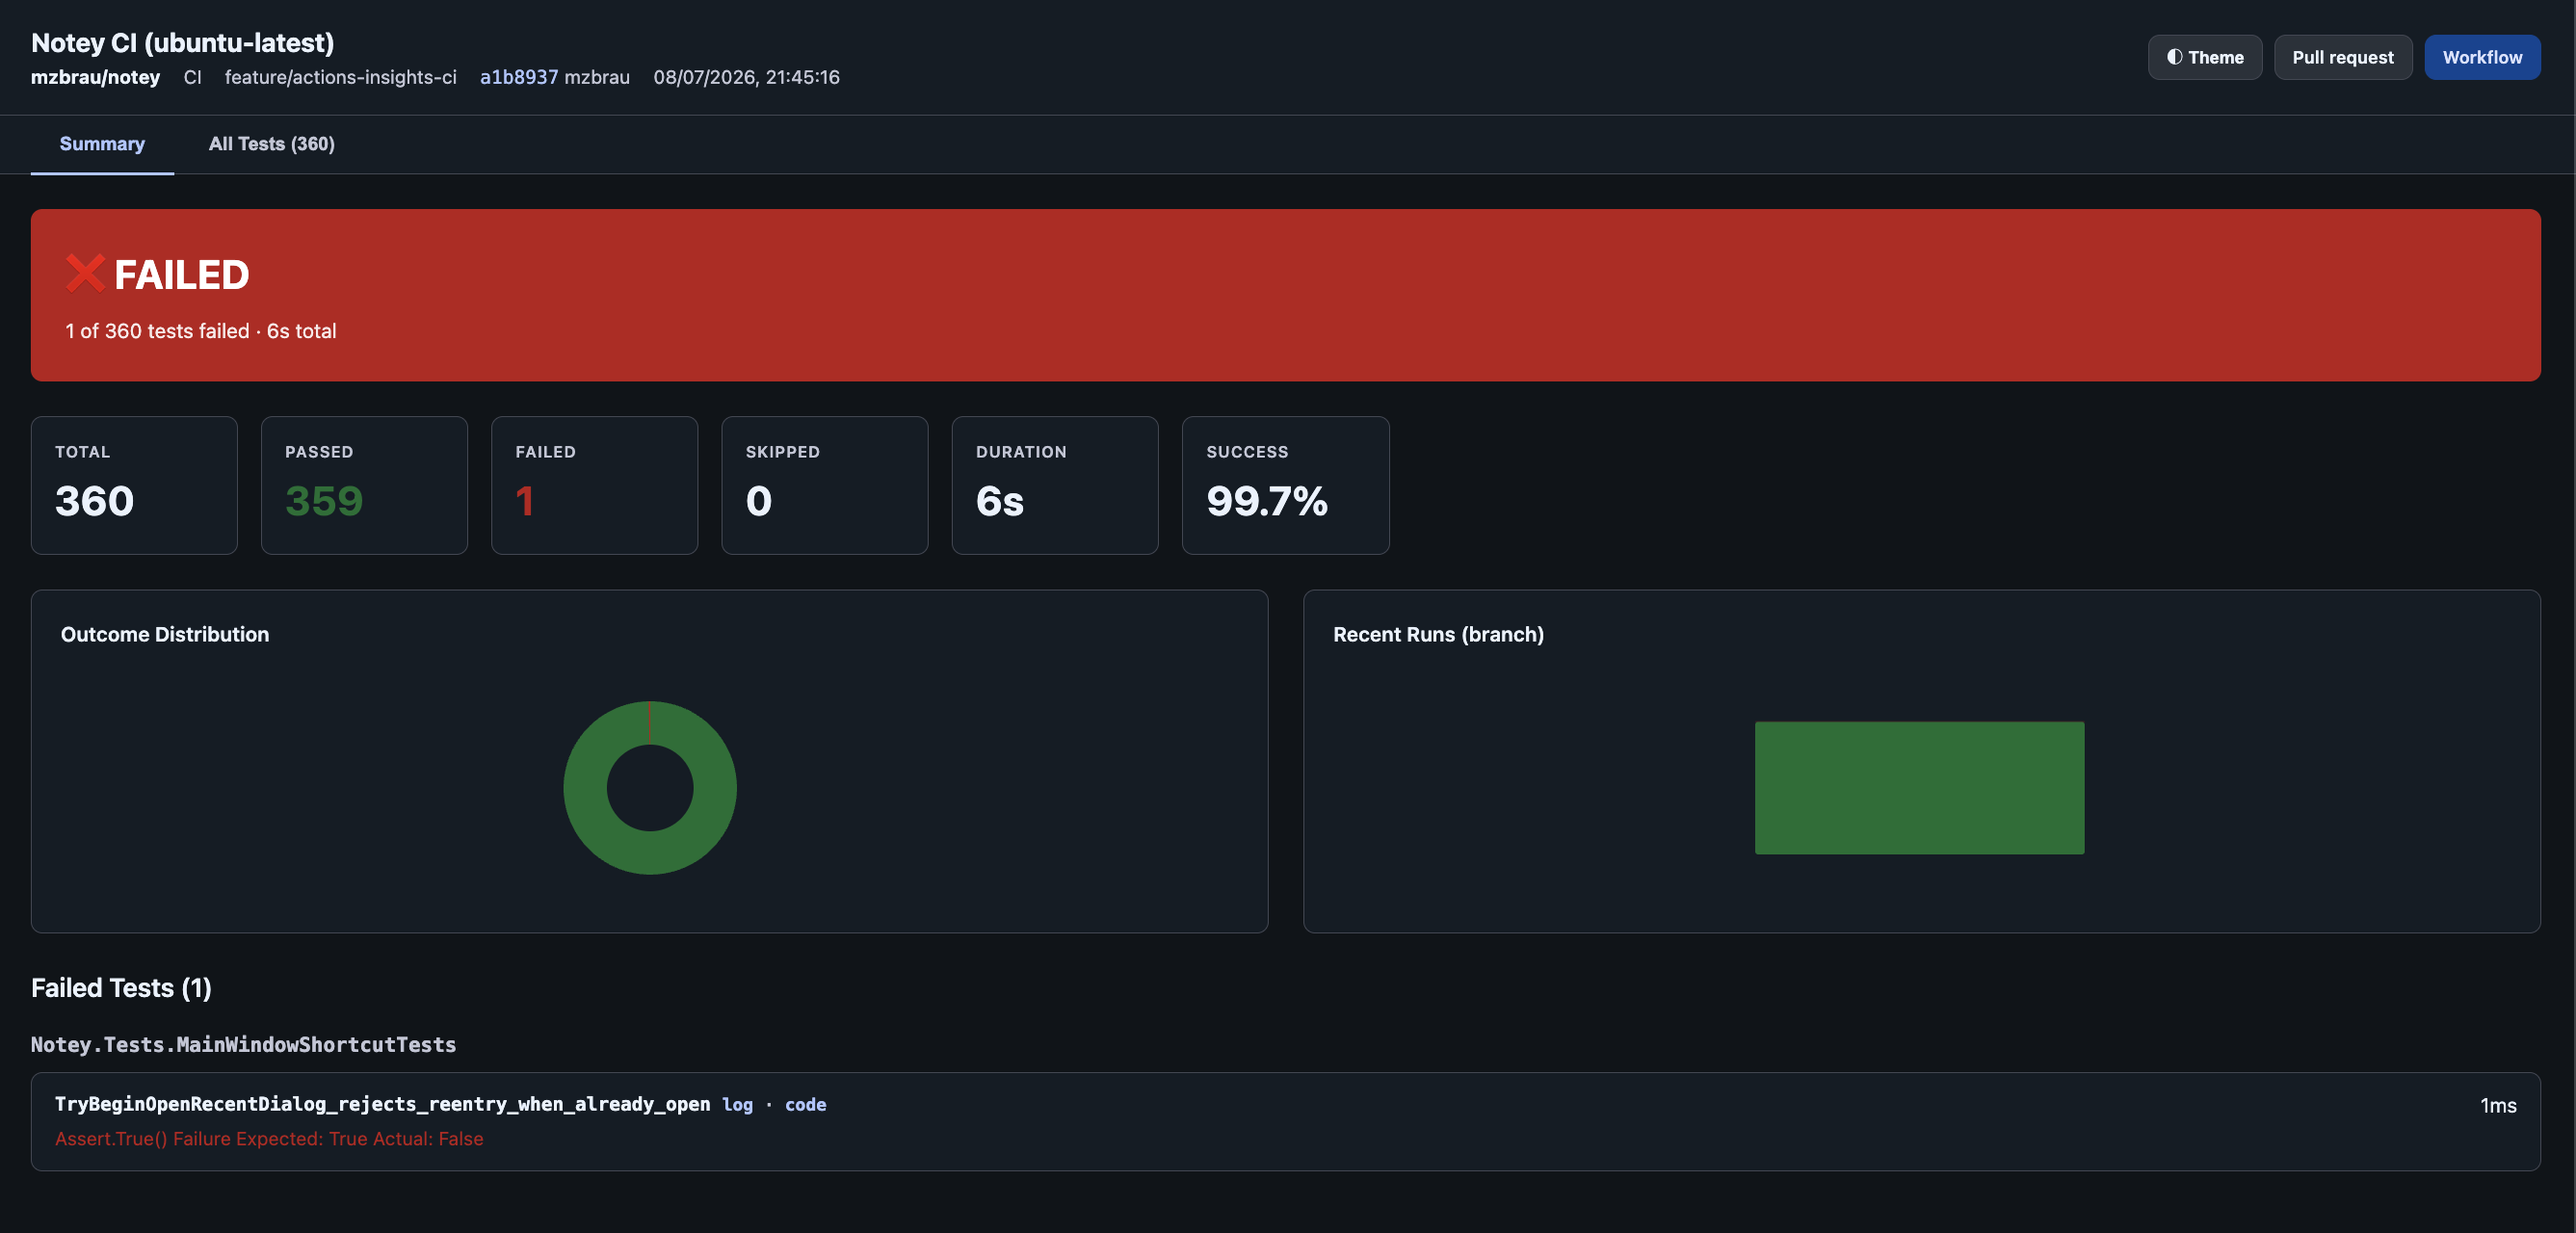The image size is (2576, 1233).
Task: Click the Duration 6s stat card
Action: pos(1055,485)
